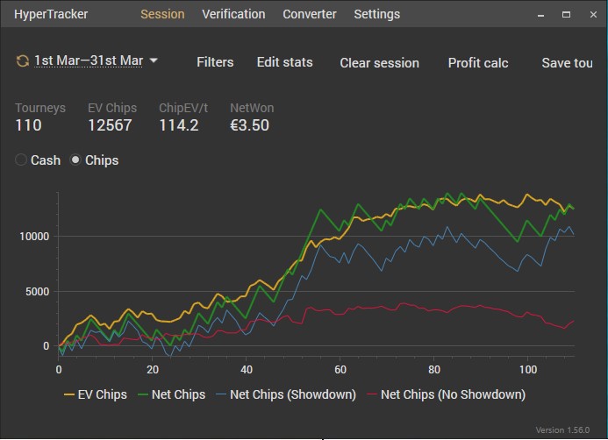Screen dimensions: 608x440
Task: Click the Filters button
Action: click(x=215, y=62)
